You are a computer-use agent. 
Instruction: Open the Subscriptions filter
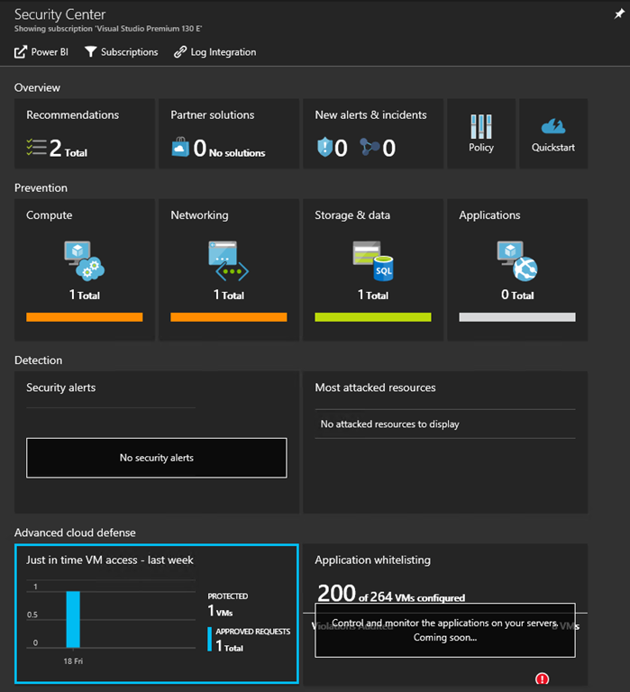point(121,52)
